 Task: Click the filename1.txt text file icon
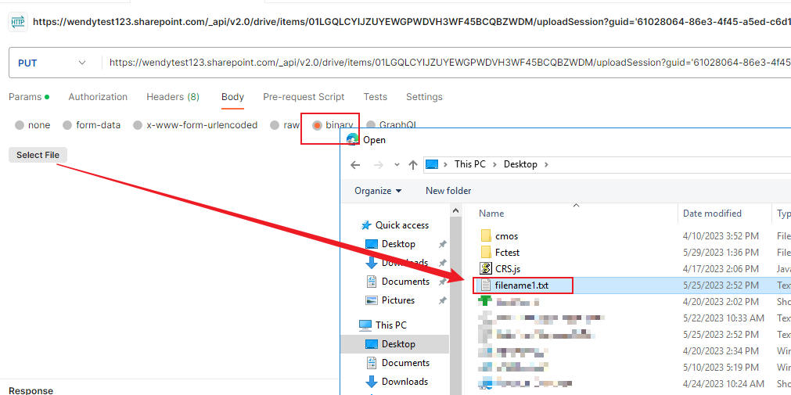pyautogui.click(x=486, y=285)
